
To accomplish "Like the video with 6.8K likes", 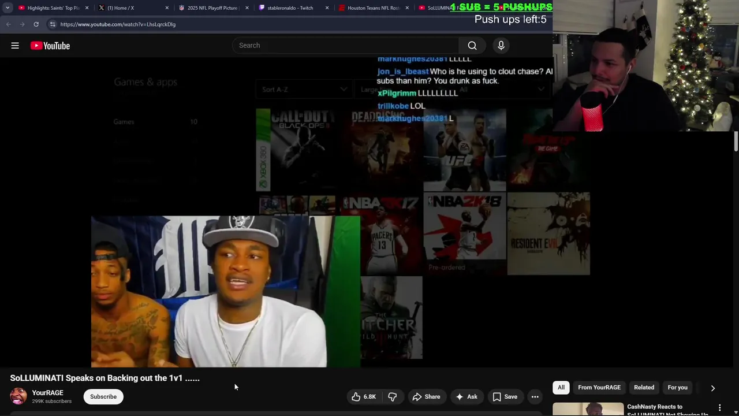I will [364, 397].
